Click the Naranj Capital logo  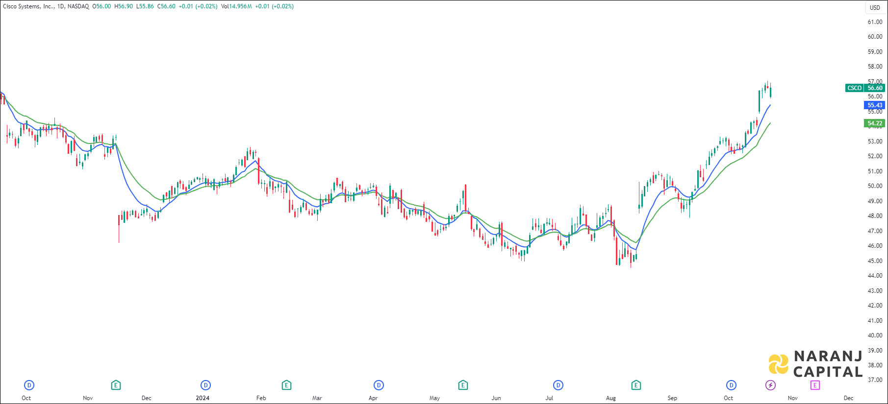815,364
